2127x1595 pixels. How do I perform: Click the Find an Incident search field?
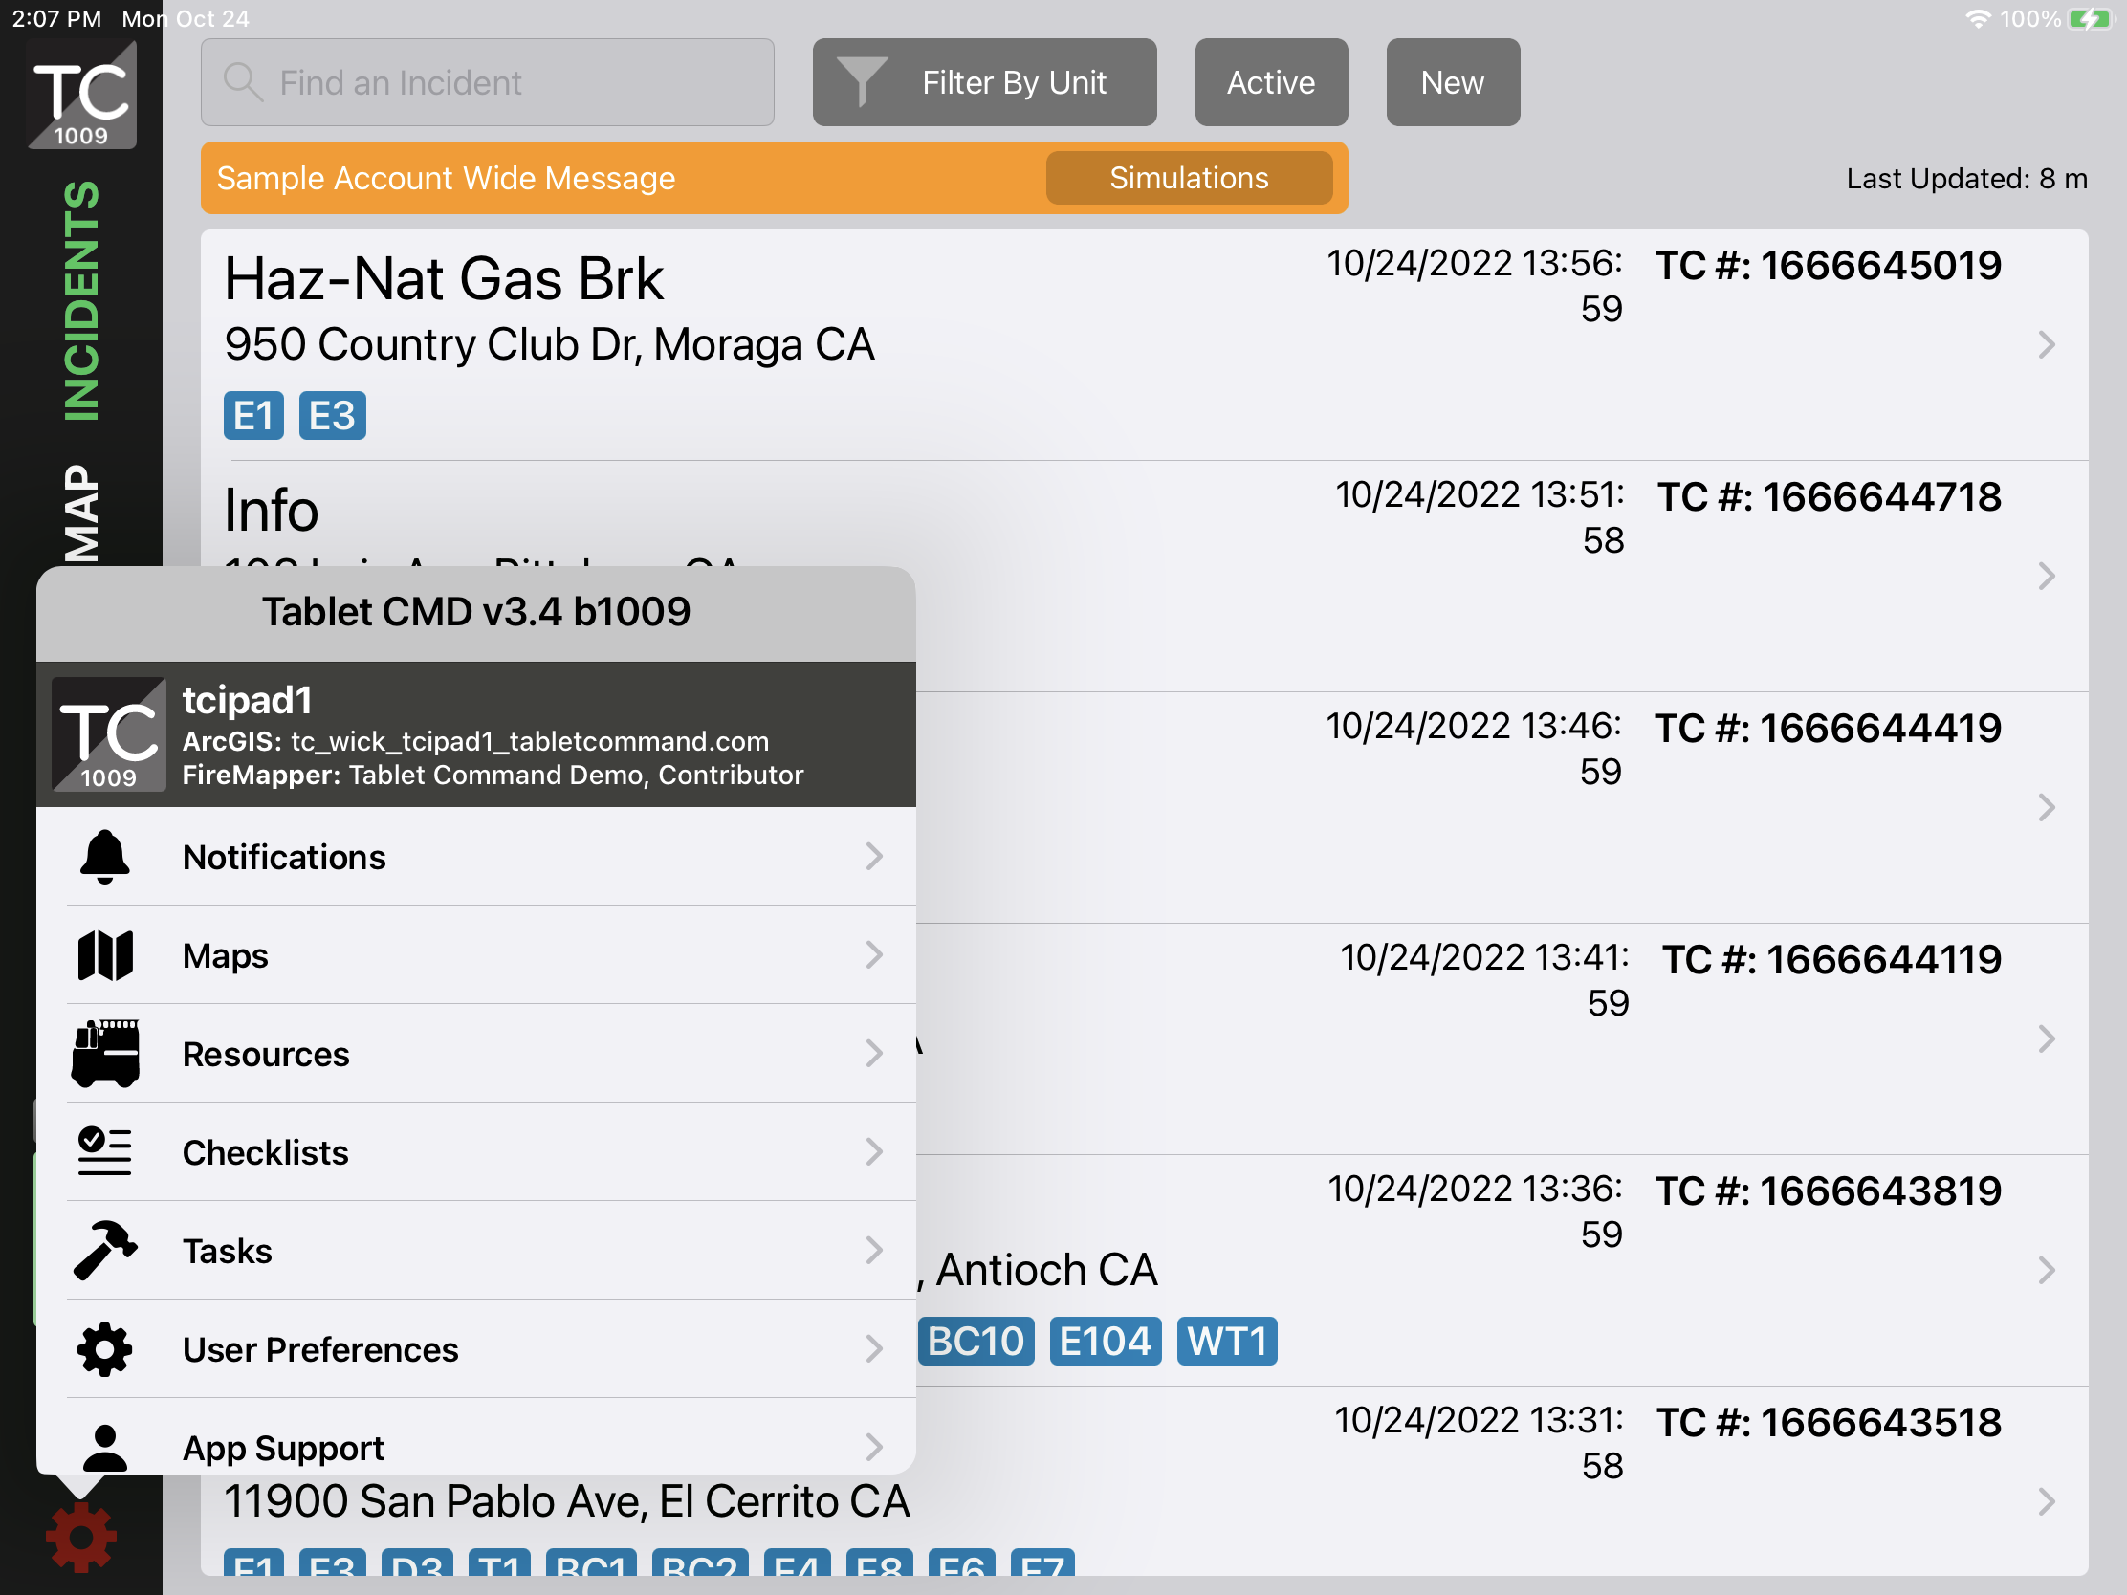488,82
